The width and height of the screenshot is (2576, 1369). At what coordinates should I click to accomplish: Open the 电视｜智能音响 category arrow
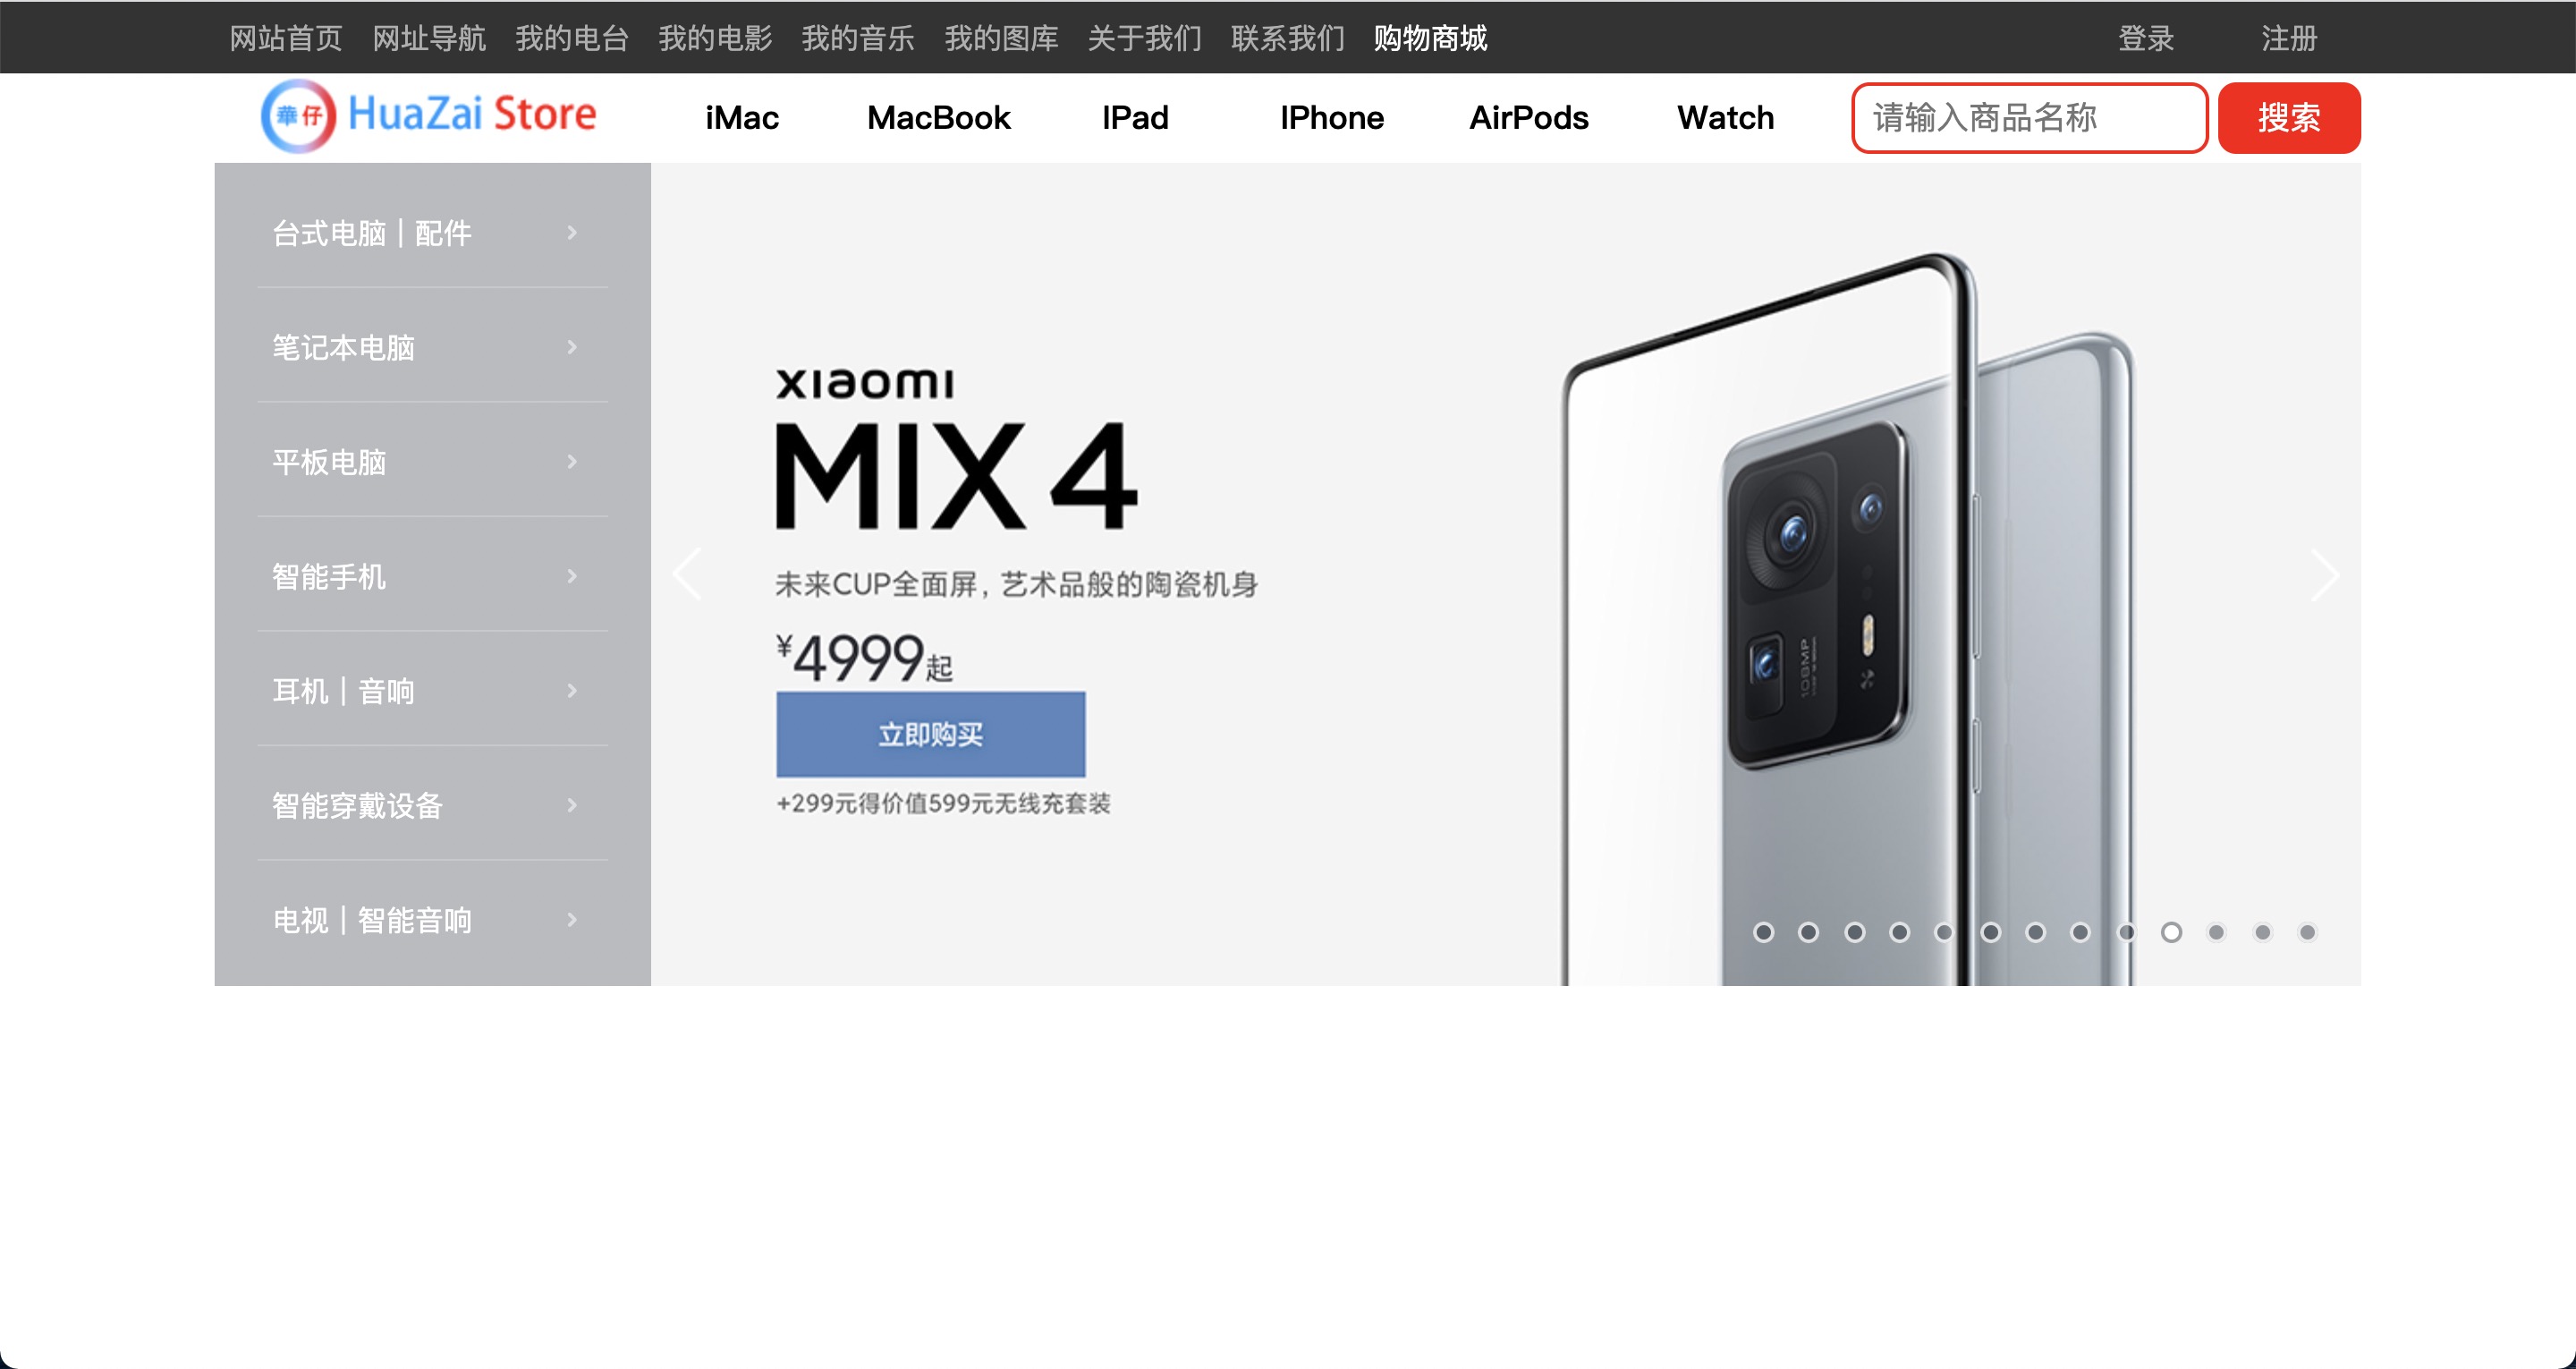pyautogui.click(x=572, y=920)
